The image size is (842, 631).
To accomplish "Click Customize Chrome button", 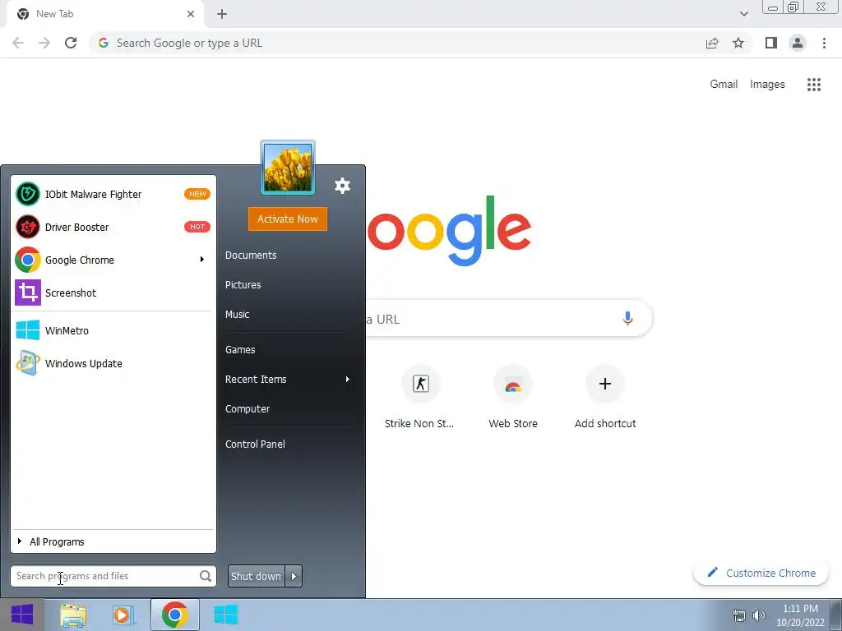I will (x=761, y=573).
